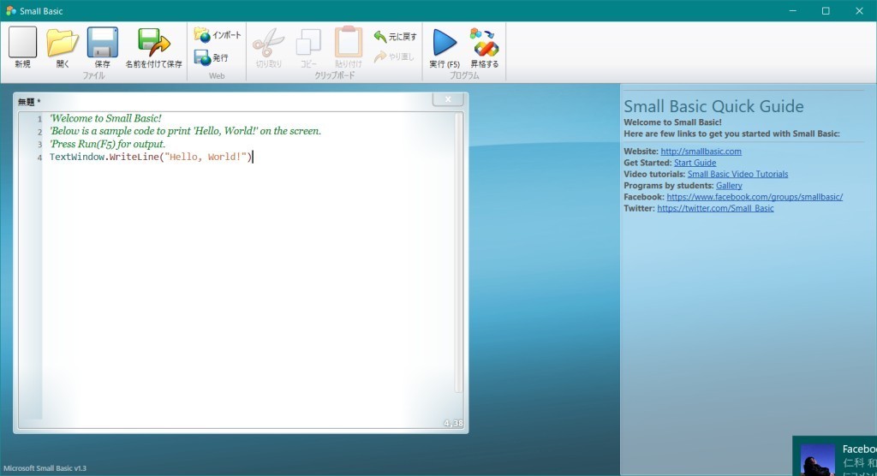Click the Small Basic app icon in title bar
Screen dimensions: 877x476
[10, 10]
